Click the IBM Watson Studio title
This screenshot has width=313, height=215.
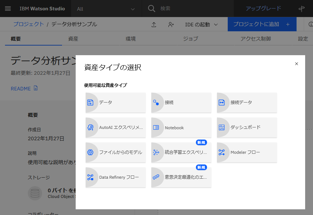coord(42,9)
